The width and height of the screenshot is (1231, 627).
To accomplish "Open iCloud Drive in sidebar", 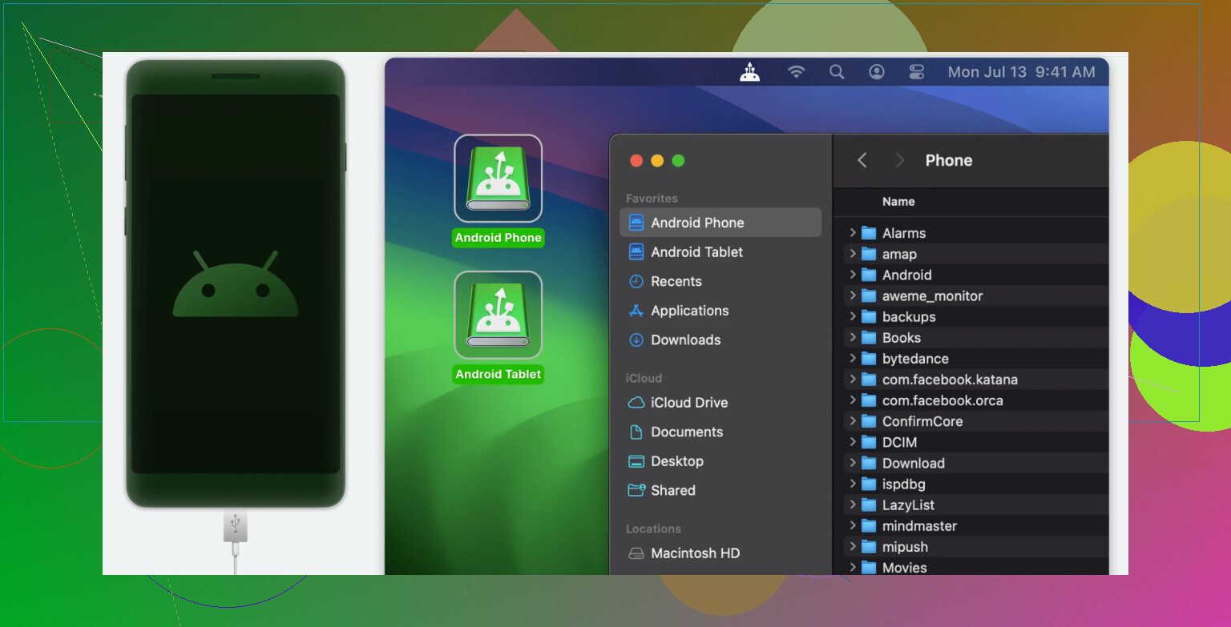I will (688, 403).
